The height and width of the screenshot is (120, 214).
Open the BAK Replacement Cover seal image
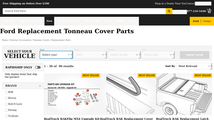[x=128, y=94]
